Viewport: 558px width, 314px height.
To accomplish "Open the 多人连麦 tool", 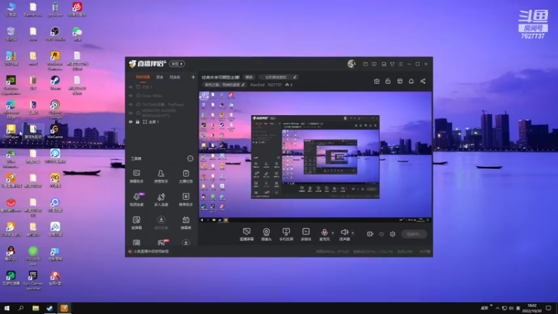I will tap(161, 200).
